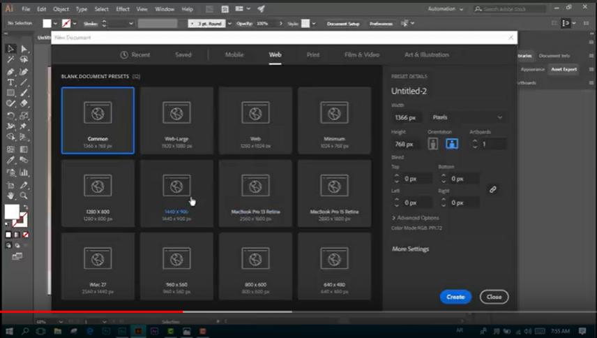Set paint mode to Gradient
The width and height of the screenshot is (597, 338).
click(17, 235)
